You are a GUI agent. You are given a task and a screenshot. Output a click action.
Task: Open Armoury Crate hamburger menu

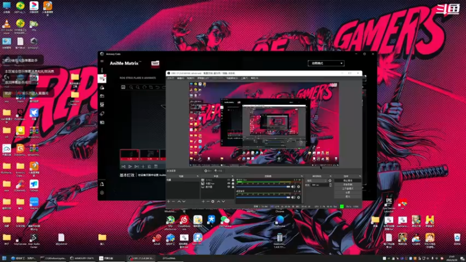(102, 61)
